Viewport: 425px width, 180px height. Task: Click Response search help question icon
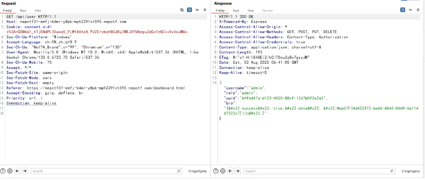pos(216,171)
